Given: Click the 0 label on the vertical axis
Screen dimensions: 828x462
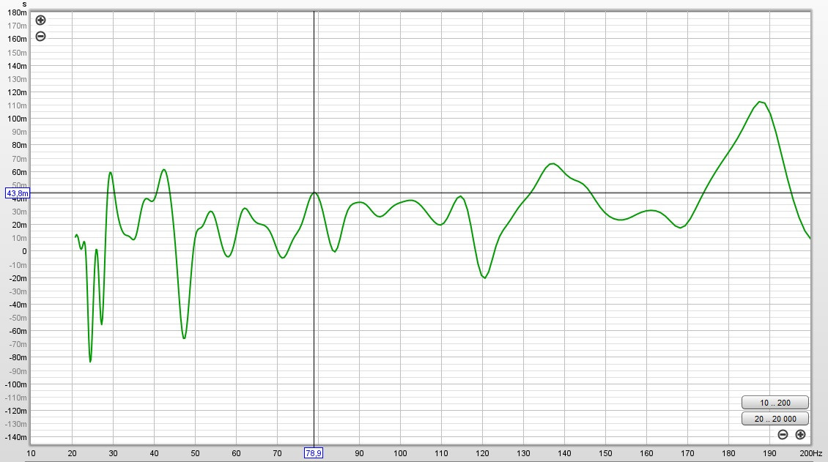Looking at the screenshot, I should [x=23, y=252].
